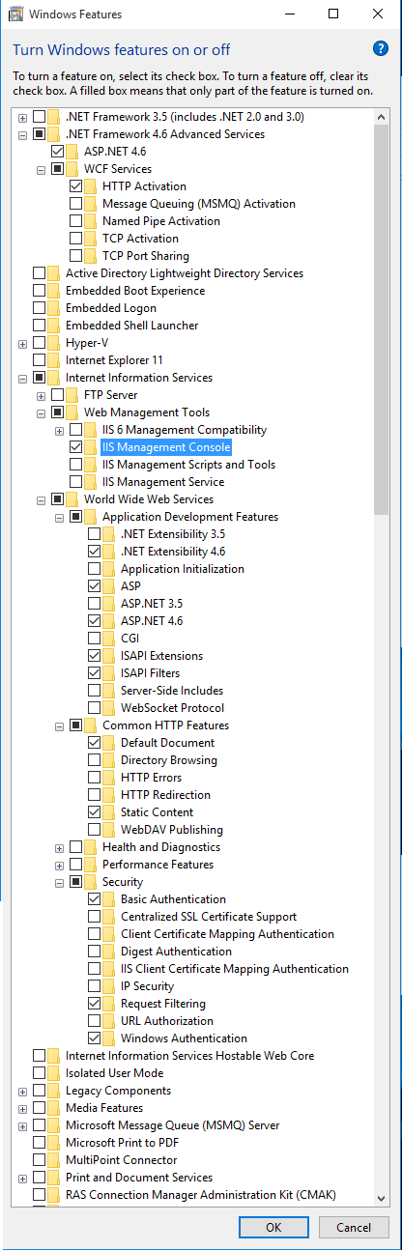The width and height of the screenshot is (402, 1251).
Task: Enable Microsoft Print to PDF checkbox
Action: (x=39, y=1143)
